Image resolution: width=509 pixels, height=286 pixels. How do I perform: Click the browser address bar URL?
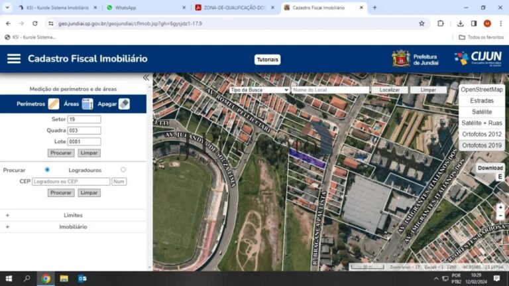click(130, 23)
